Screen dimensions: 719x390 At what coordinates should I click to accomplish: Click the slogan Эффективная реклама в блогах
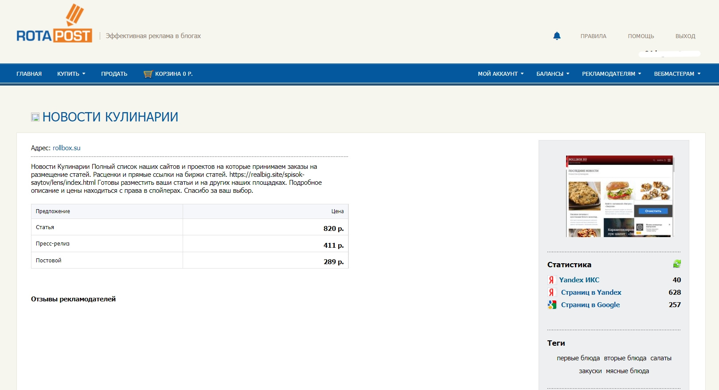(x=153, y=36)
